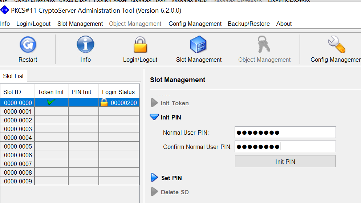Select slot 0000 0001 row
Image resolution: width=361 pixels, height=203 pixels.
click(x=69, y=111)
